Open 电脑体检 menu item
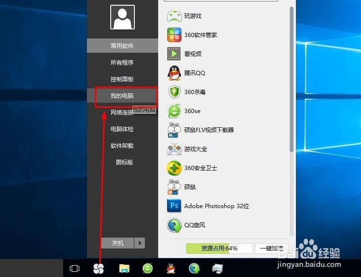The height and width of the screenshot is (277, 361). tap(123, 129)
